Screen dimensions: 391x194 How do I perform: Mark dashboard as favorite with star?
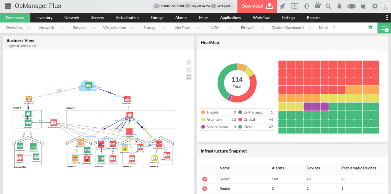pyautogui.click(x=371, y=27)
